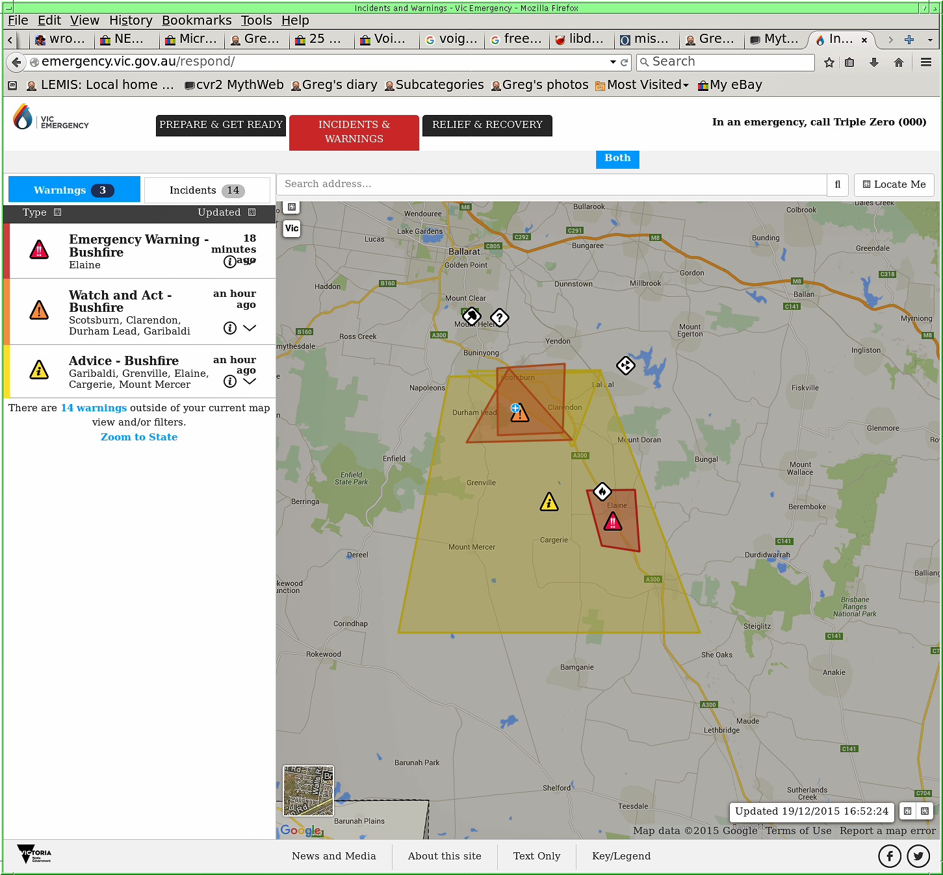Screen dimensions: 943x875
Task: Expand the Watch and Act warning chevron
Action: click(250, 328)
